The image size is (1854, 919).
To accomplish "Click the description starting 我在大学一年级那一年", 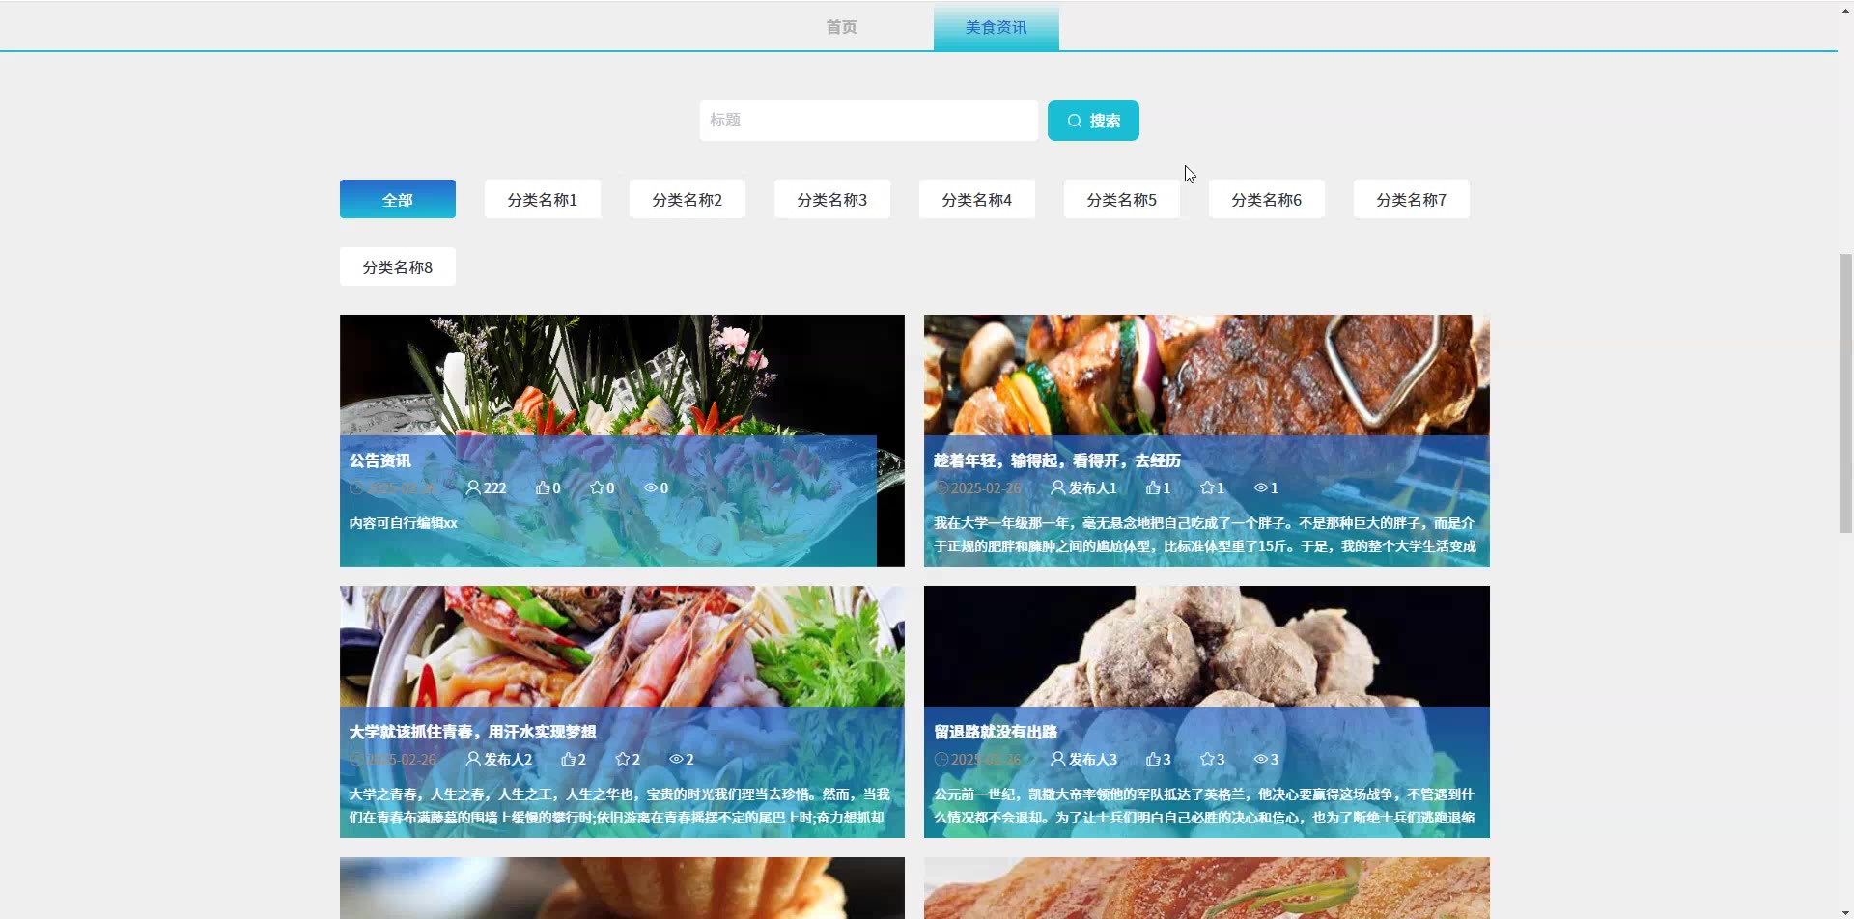I will pyautogui.click(x=1205, y=535).
